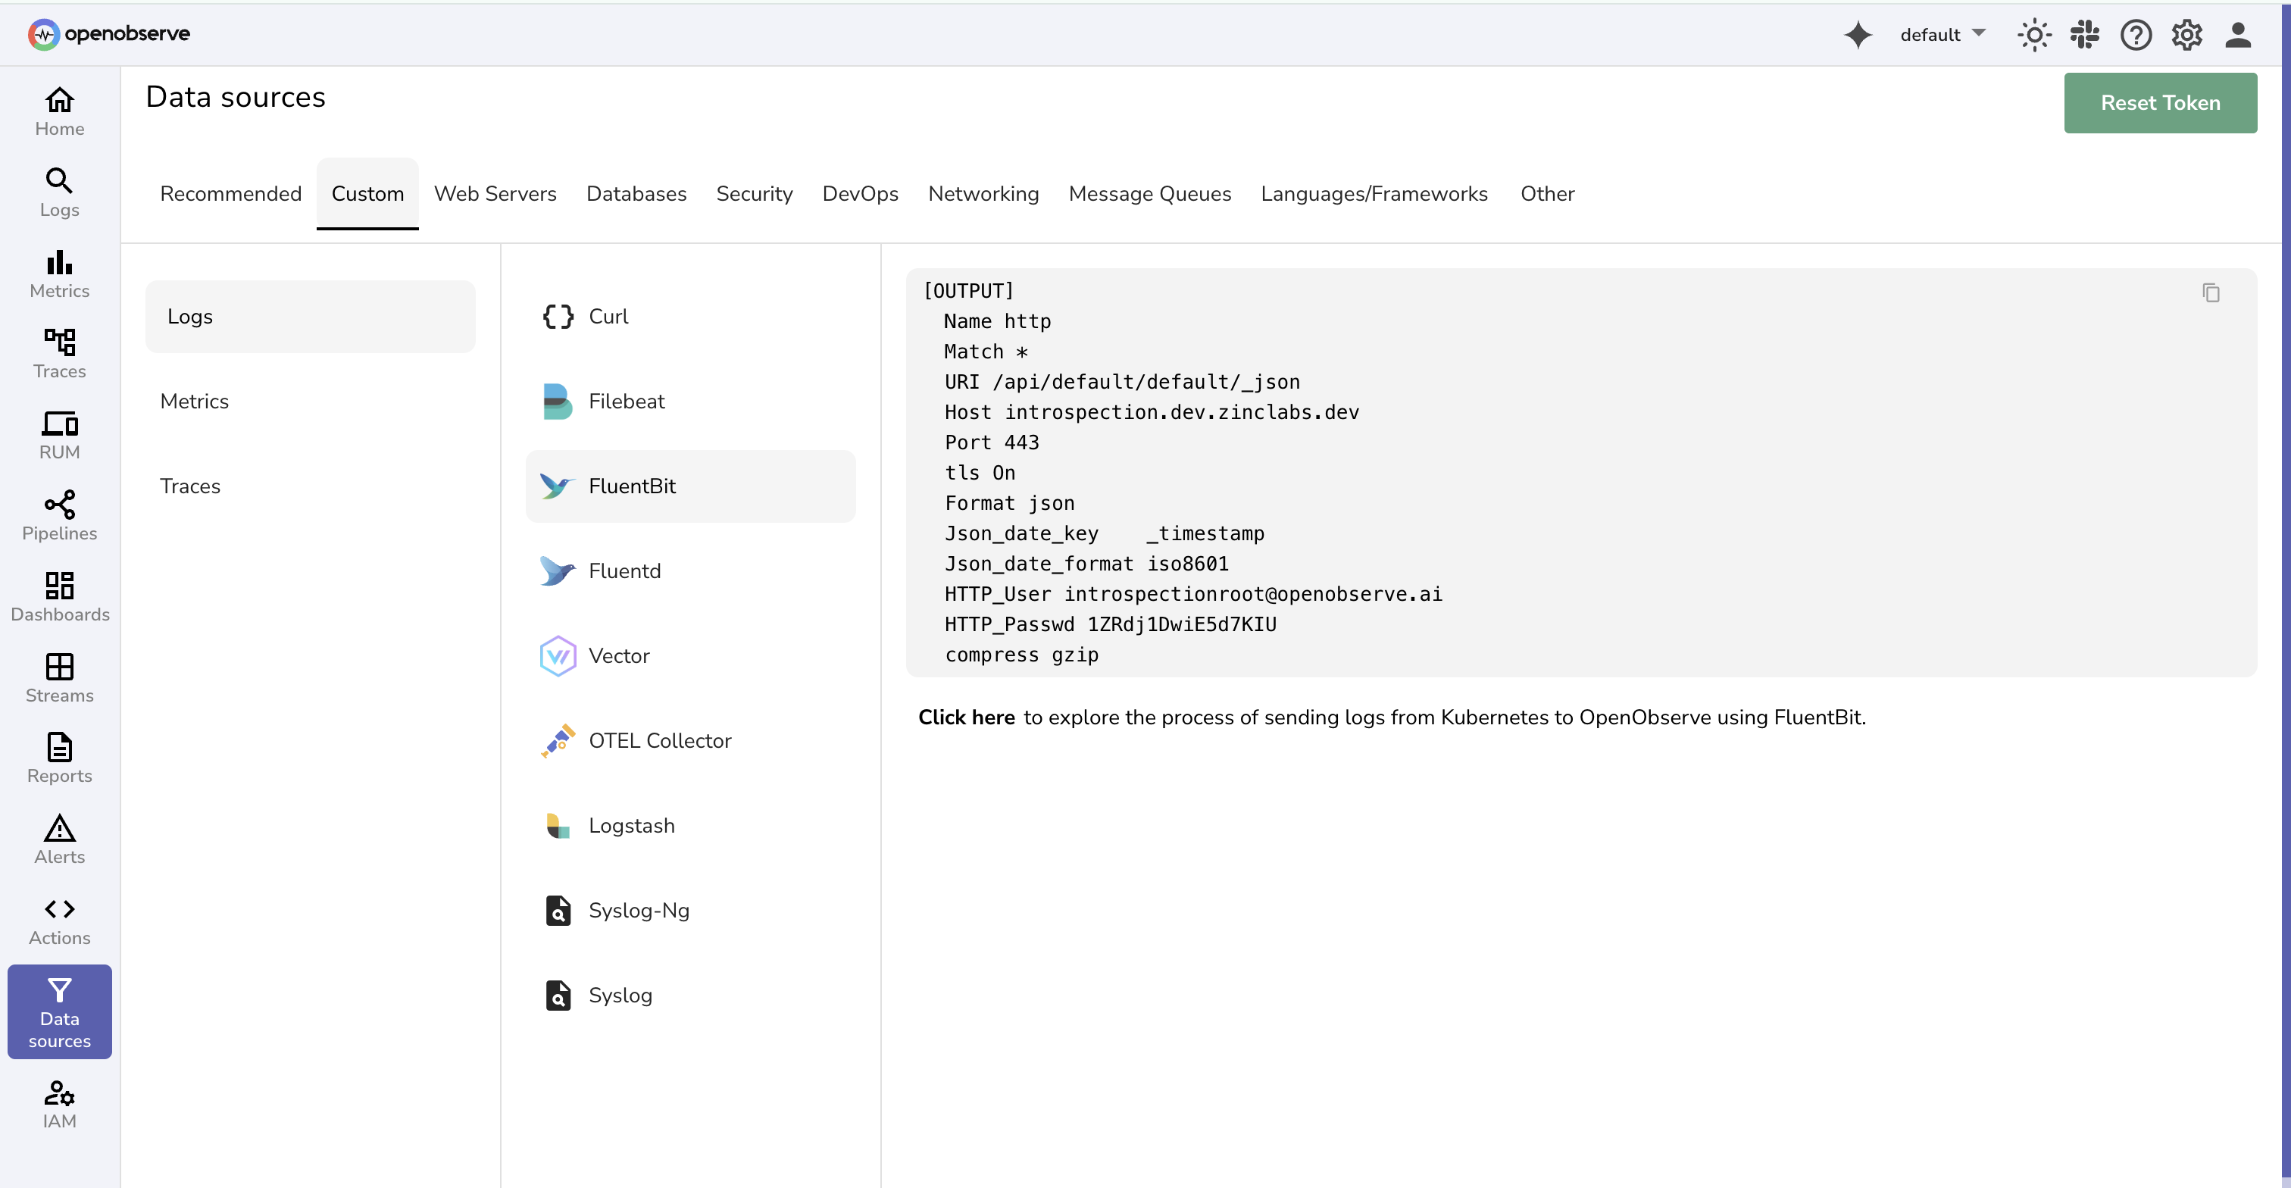This screenshot has height=1188, width=2291.
Task: Open the Streams section
Action: click(x=58, y=677)
